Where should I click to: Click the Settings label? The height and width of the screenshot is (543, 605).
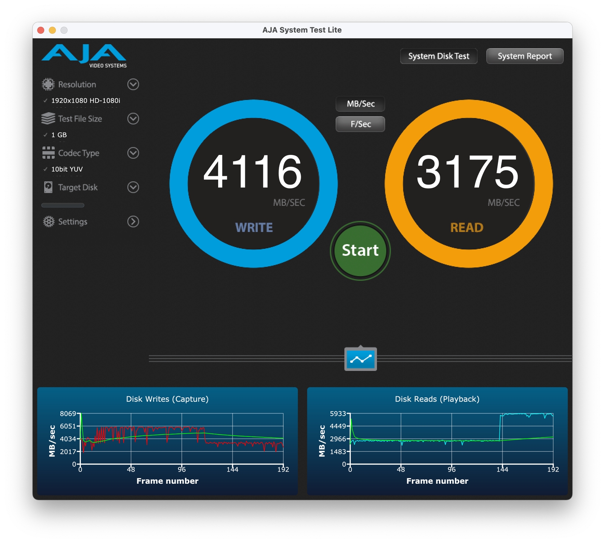click(73, 222)
